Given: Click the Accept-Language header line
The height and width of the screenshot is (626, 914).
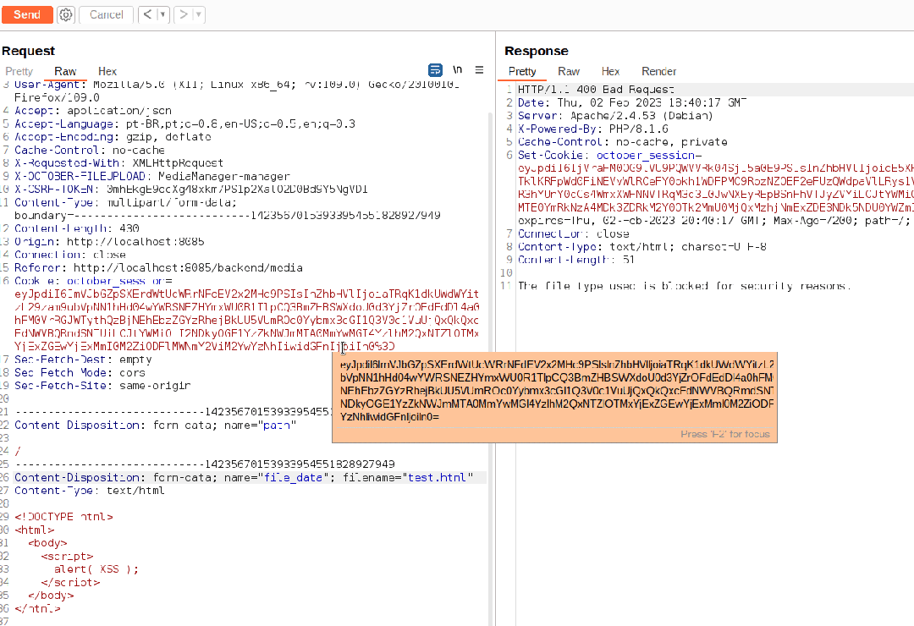Looking at the screenshot, I should [184, 124].
